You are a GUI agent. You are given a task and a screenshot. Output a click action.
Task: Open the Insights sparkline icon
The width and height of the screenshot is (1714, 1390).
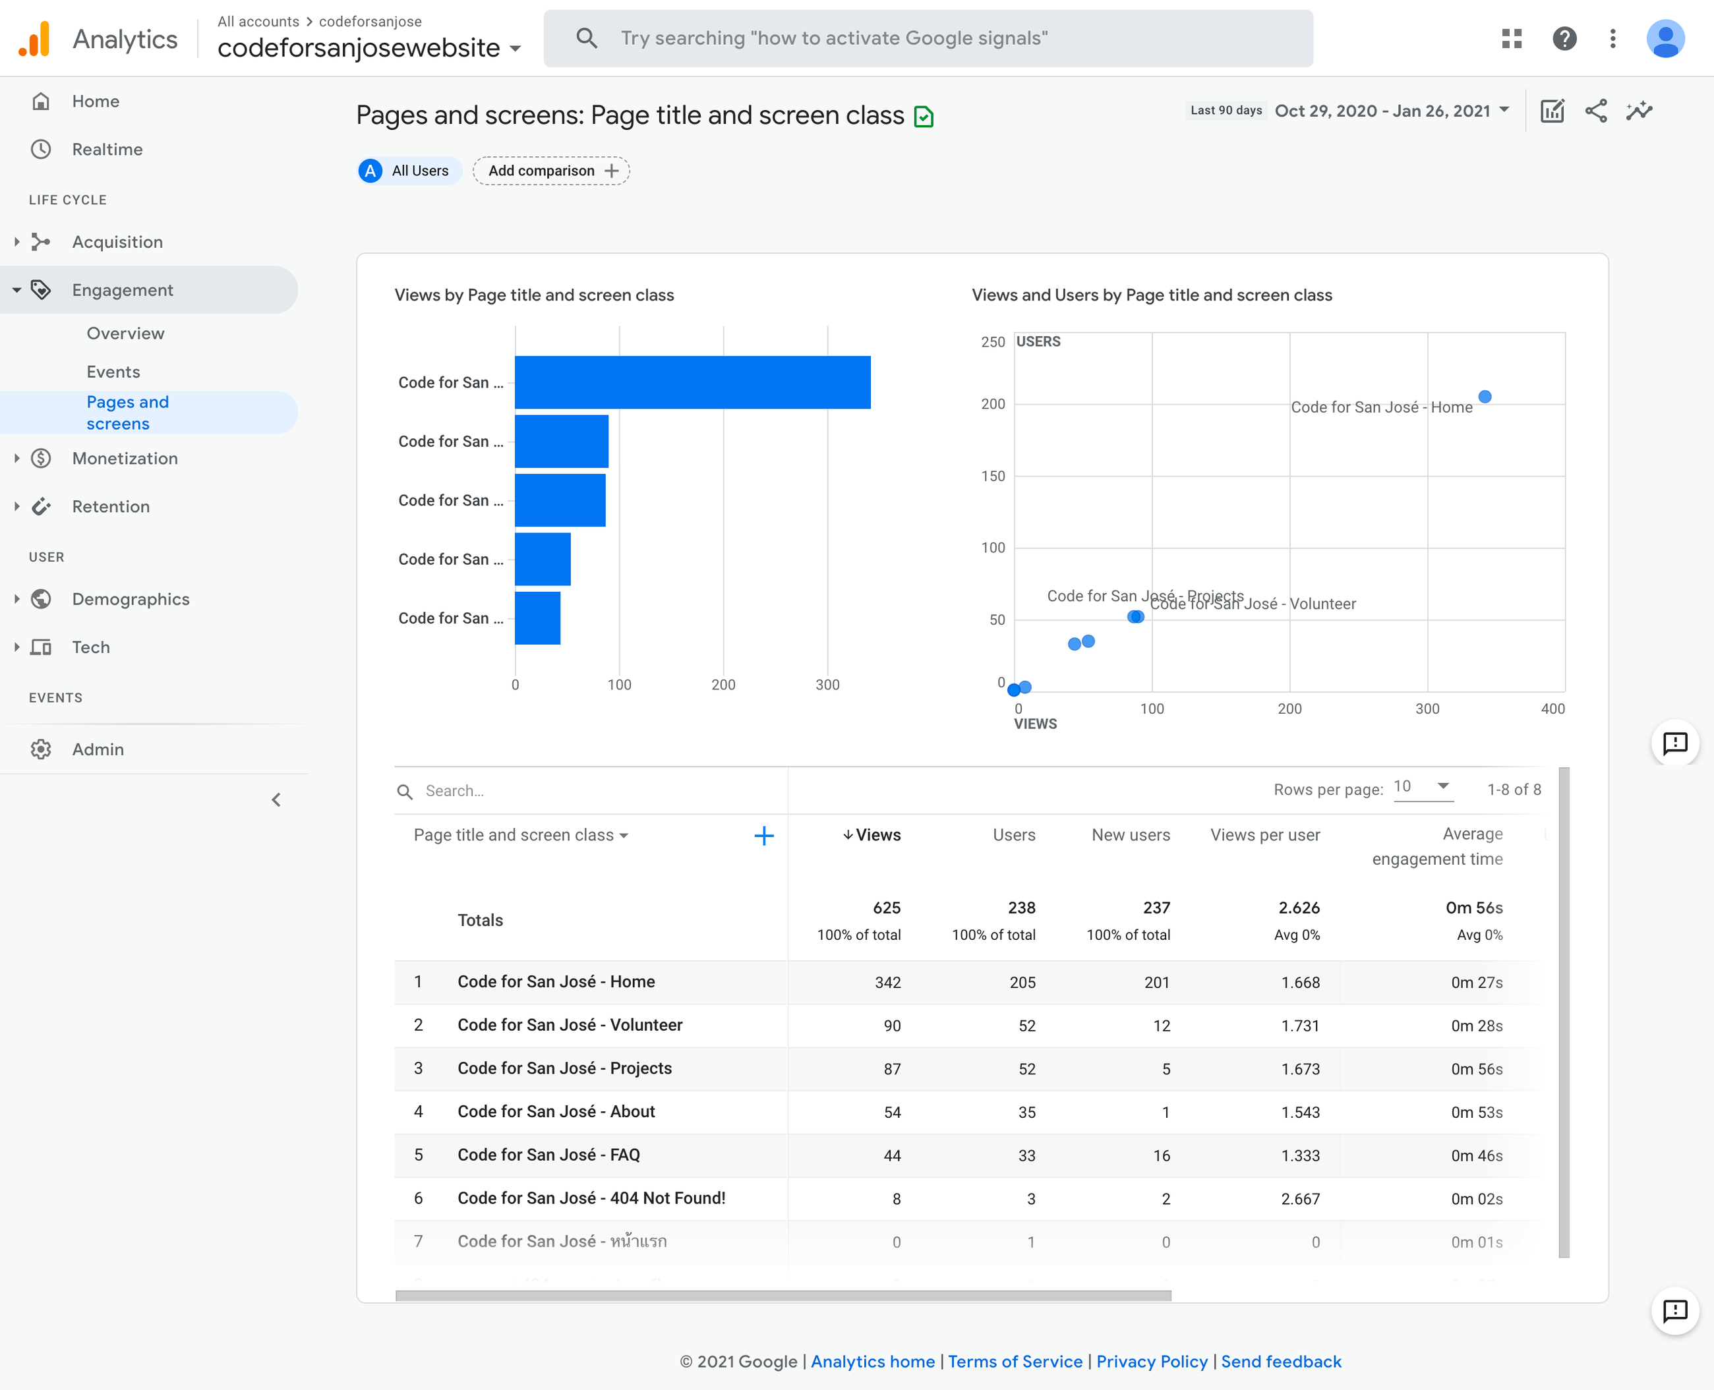[x=1639, y=111]
